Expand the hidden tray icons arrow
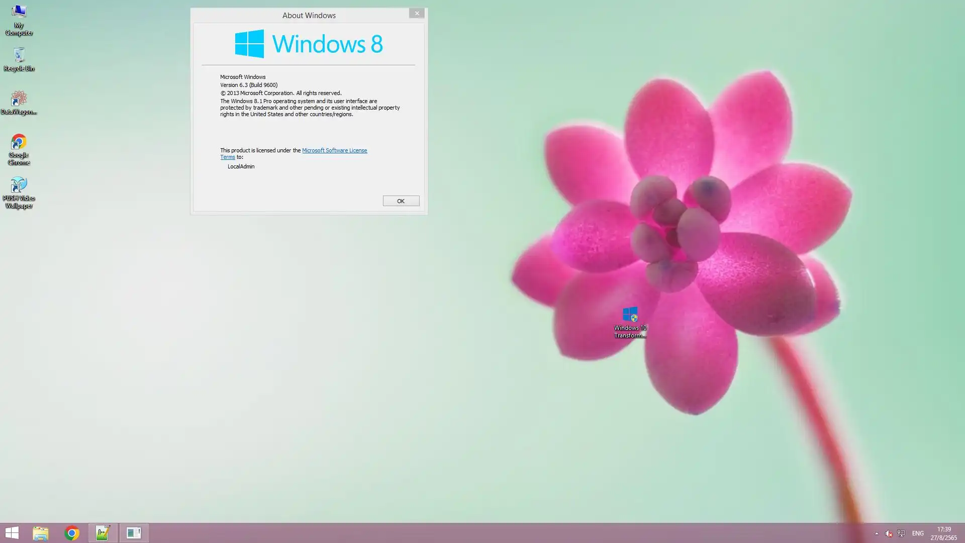This screenshot has height=543, width=965. 877,533
